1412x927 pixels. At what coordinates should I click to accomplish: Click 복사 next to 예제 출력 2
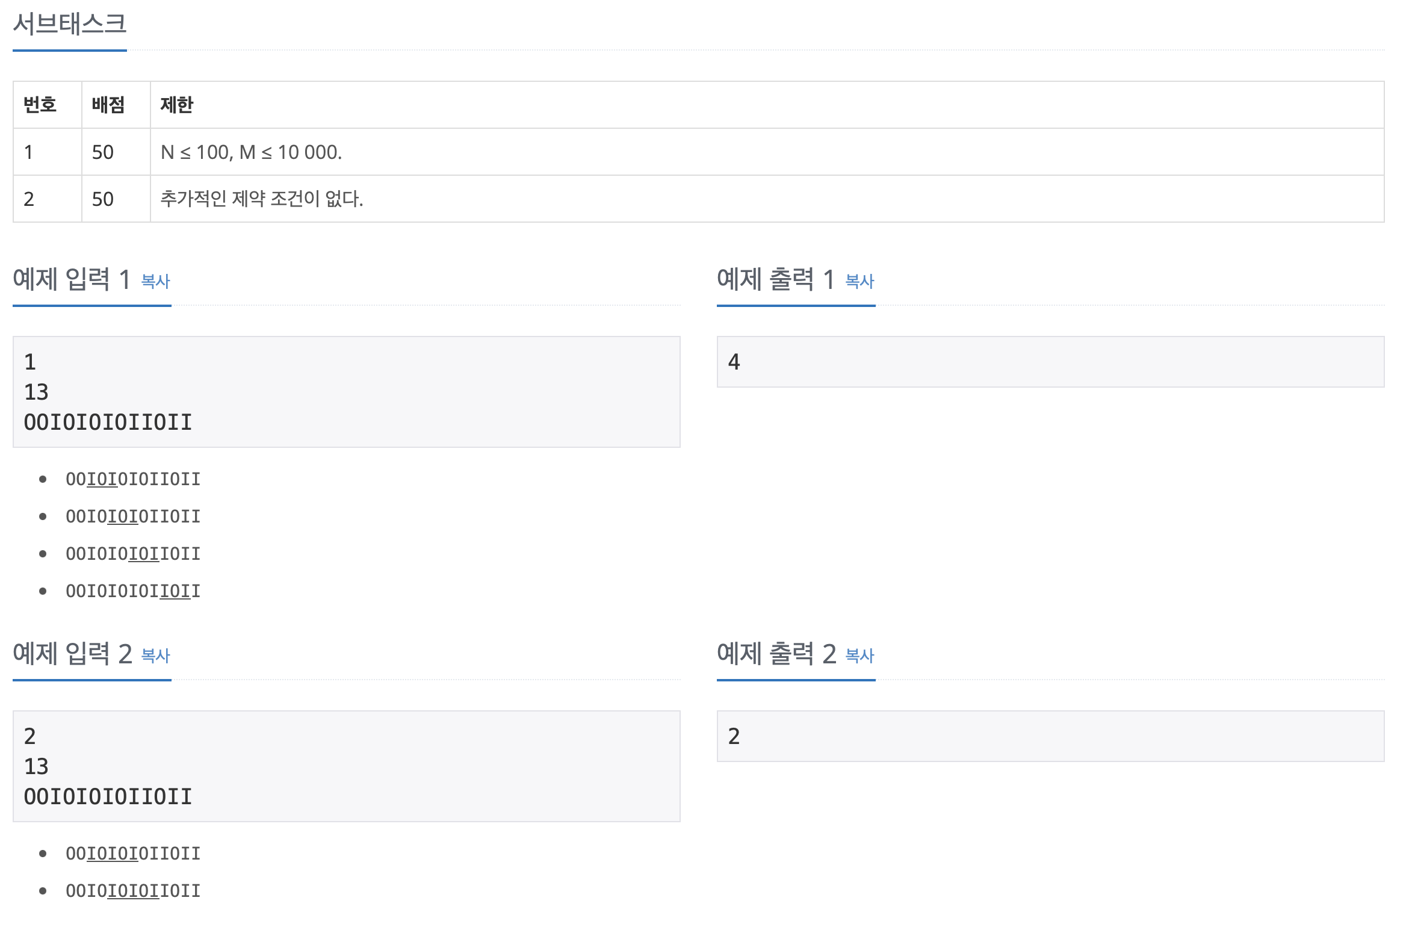click(859, 656)
